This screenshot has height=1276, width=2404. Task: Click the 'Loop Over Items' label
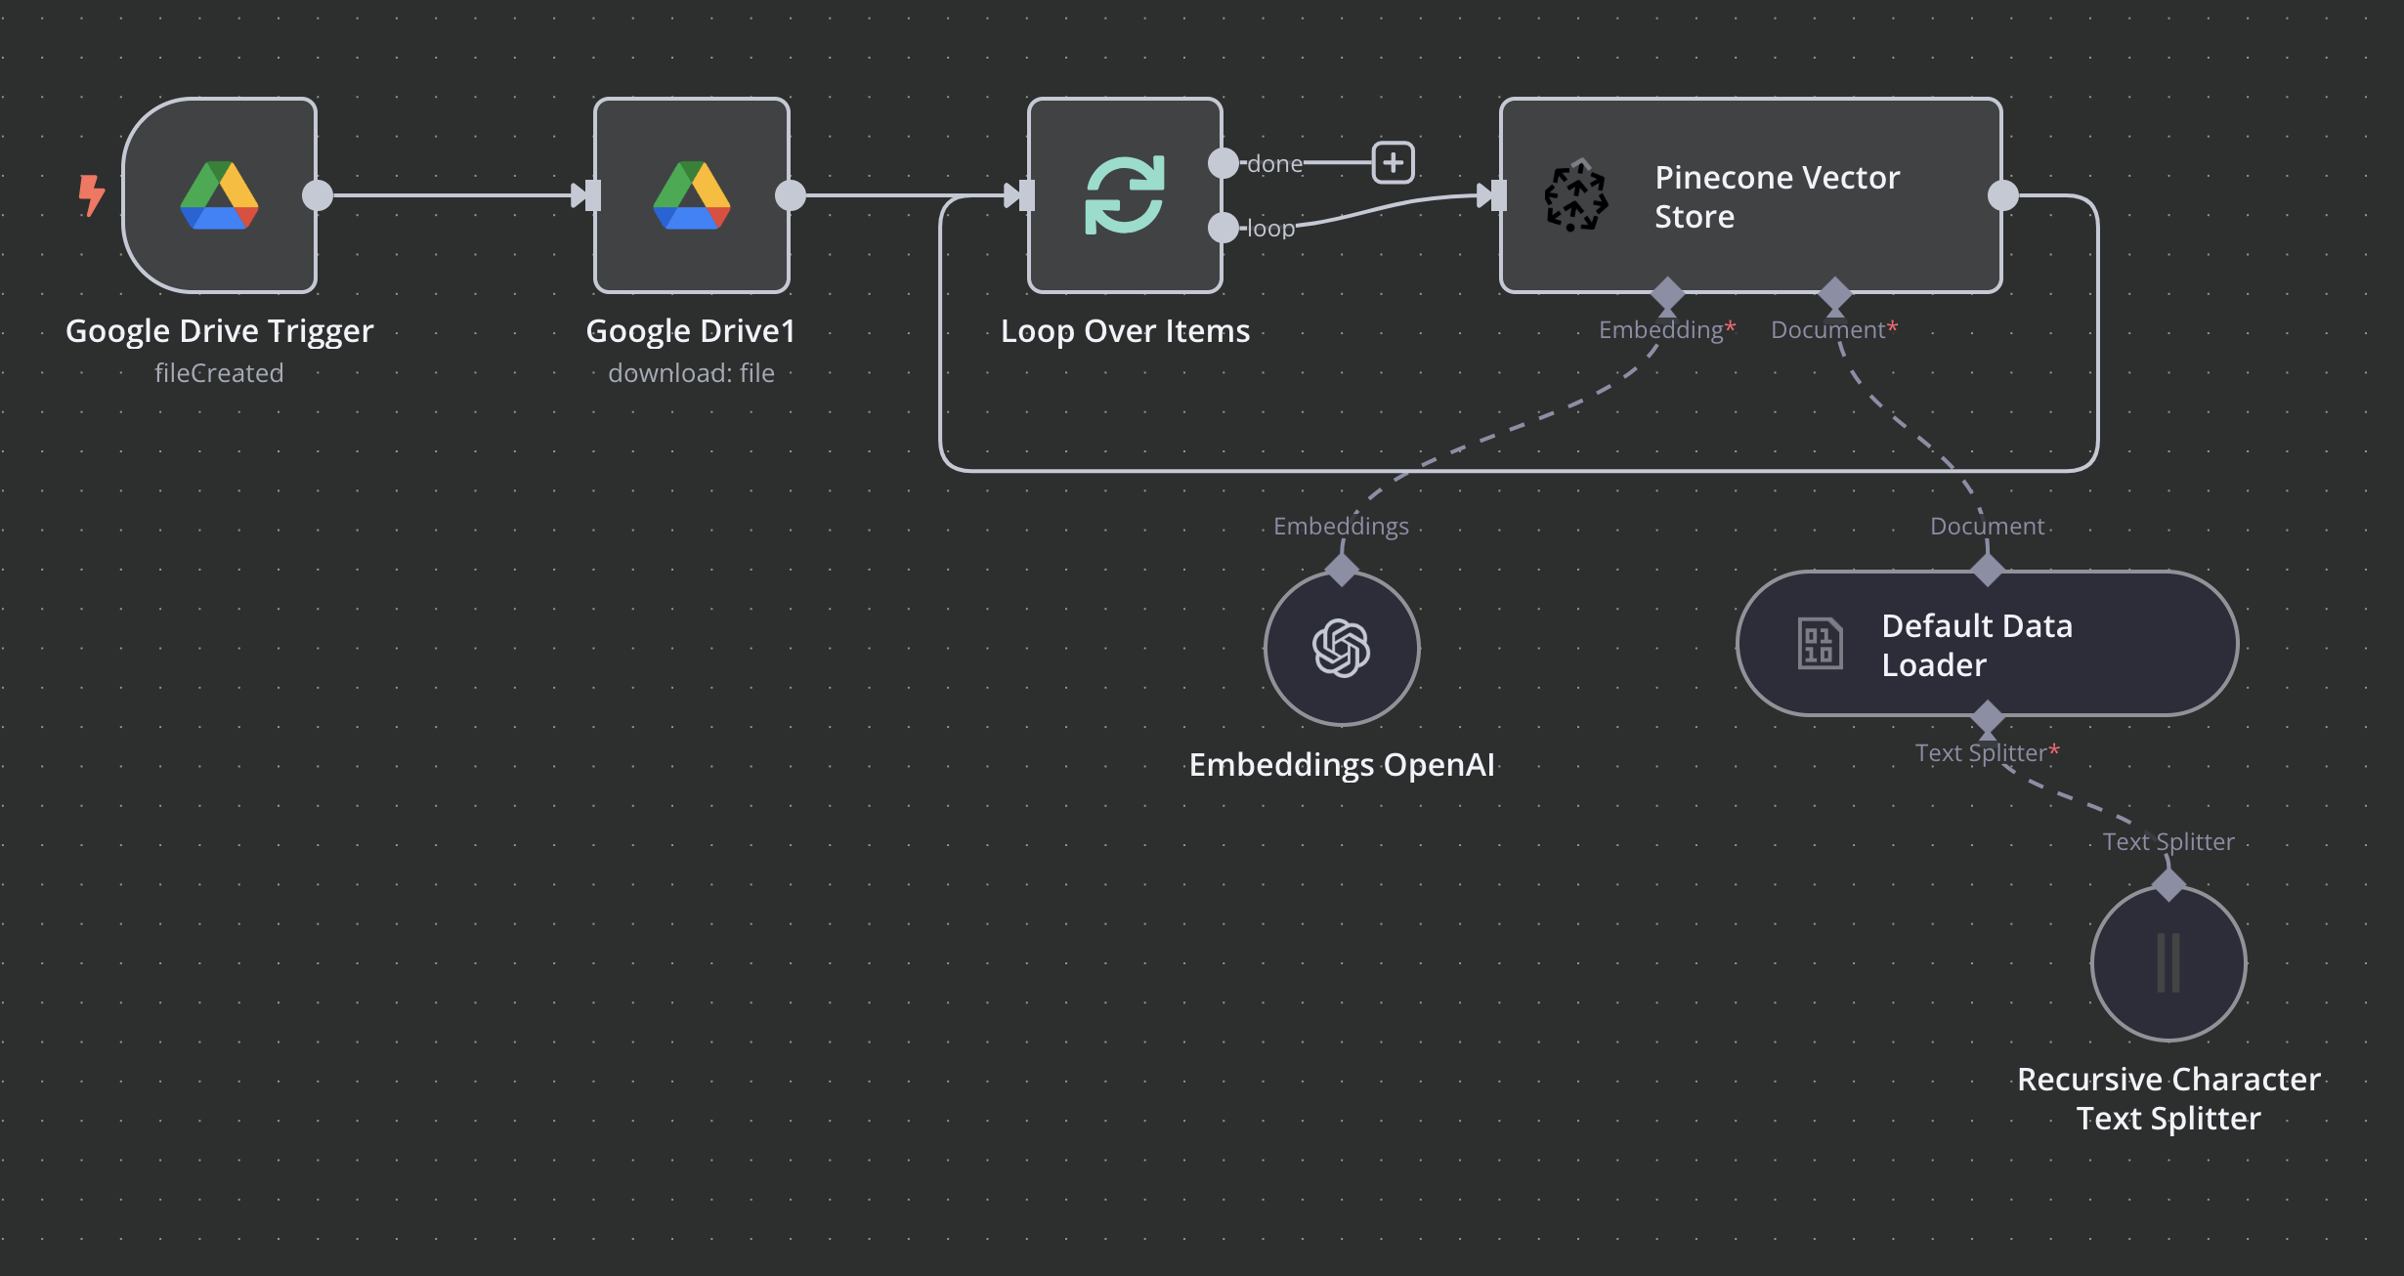point(1125,331)
